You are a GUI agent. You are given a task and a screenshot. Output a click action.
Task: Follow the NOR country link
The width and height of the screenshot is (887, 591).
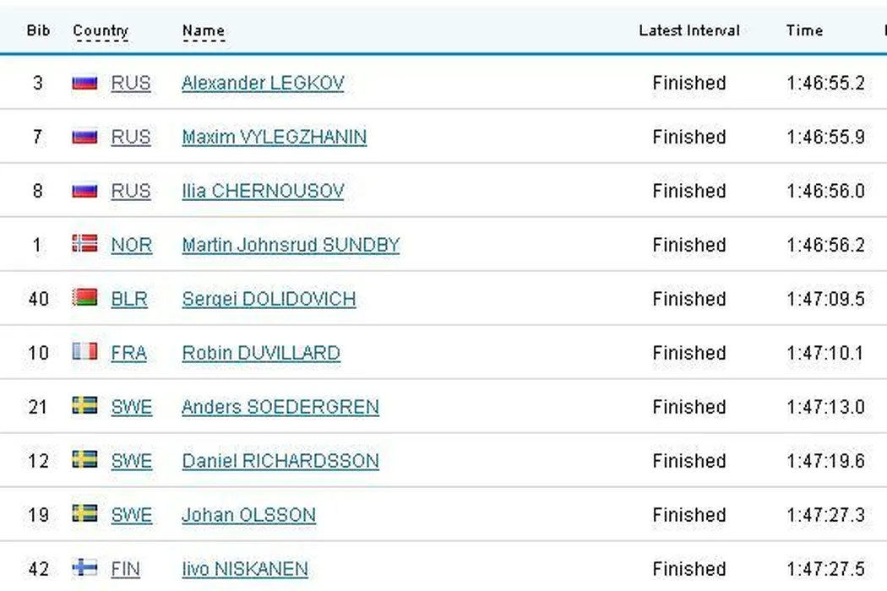[x=132, y=245]
